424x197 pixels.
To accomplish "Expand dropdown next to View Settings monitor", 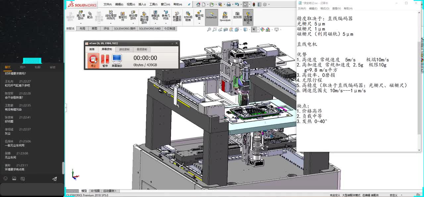I will [280, 30].
